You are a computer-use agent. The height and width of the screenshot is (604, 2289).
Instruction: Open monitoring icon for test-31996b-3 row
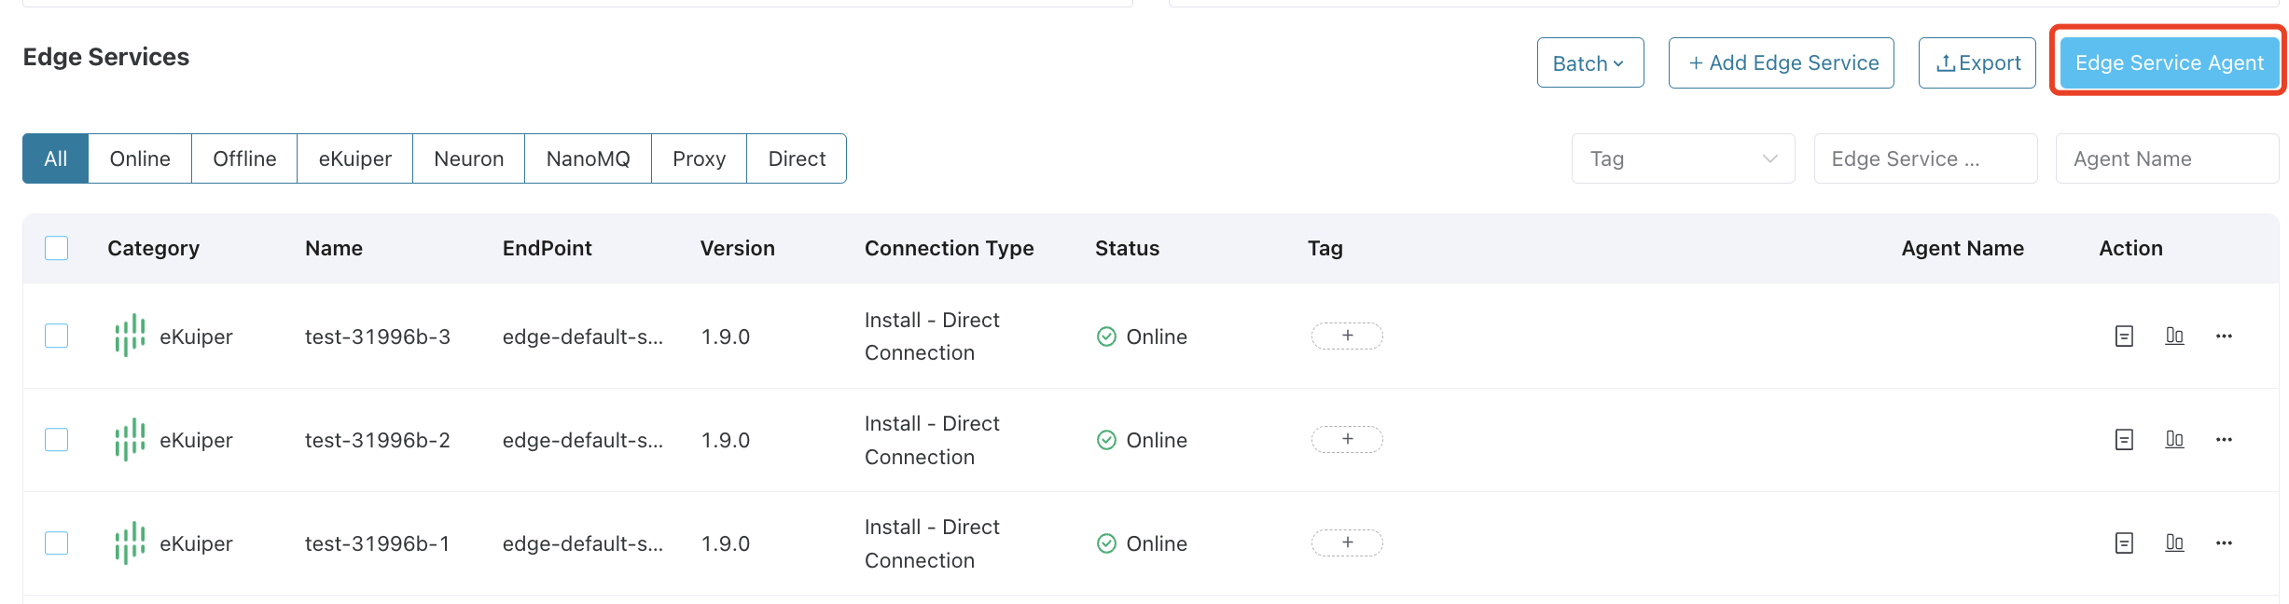[2174, 336]
